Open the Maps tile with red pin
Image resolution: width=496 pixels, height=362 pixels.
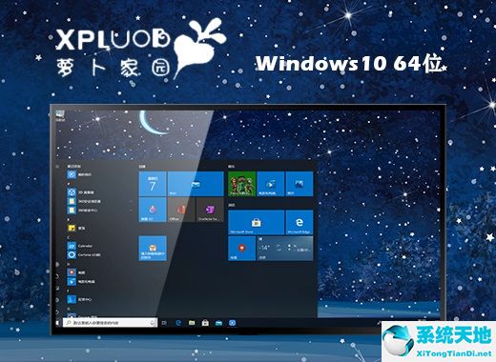[241, 249]
